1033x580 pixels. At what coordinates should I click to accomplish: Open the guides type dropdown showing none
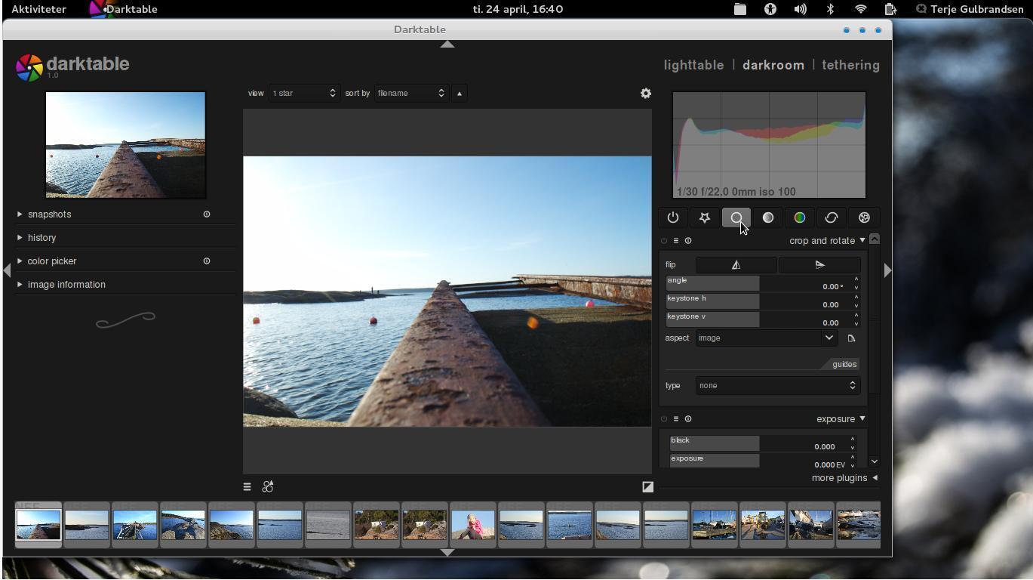click(x=777, y=385)
